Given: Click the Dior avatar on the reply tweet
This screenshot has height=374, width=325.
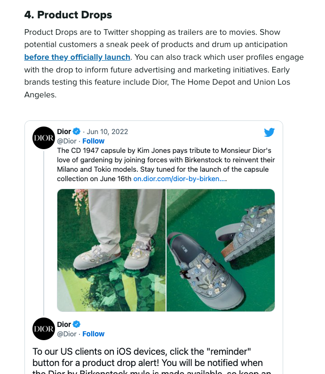Looking at the screenshot, I should click(x=44, y=329).
